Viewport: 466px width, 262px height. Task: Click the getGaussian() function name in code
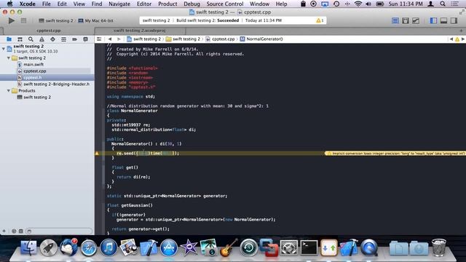(137, 205)
